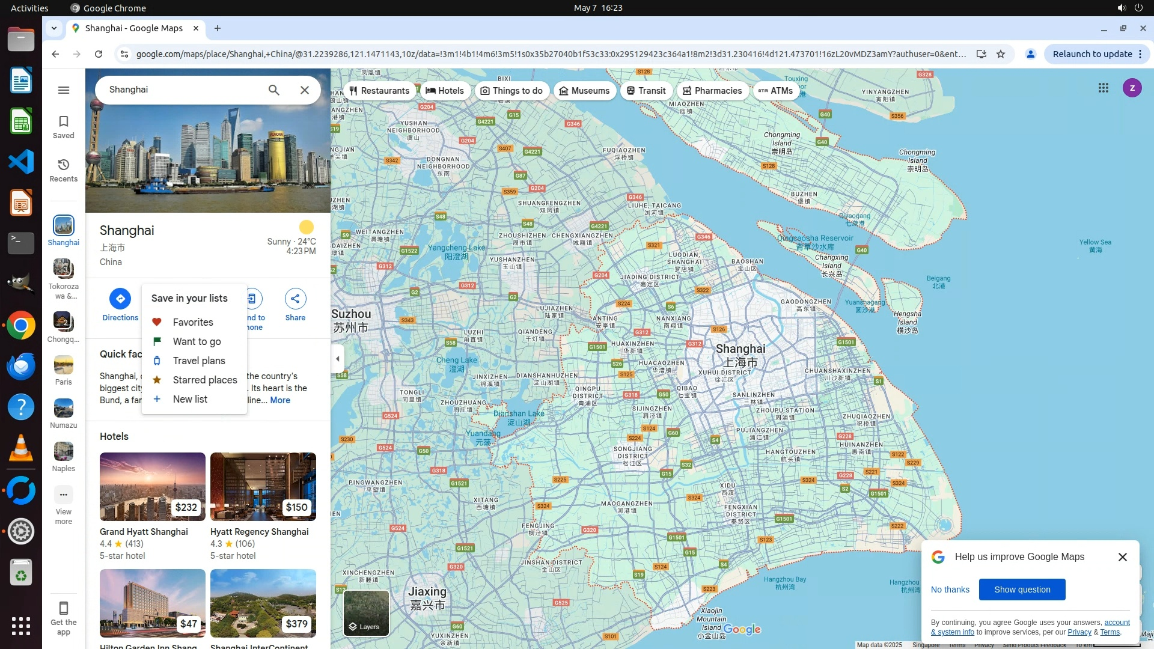Filter map by Restaurants chip
The image size is (1154, 649).
pos(379,91)
